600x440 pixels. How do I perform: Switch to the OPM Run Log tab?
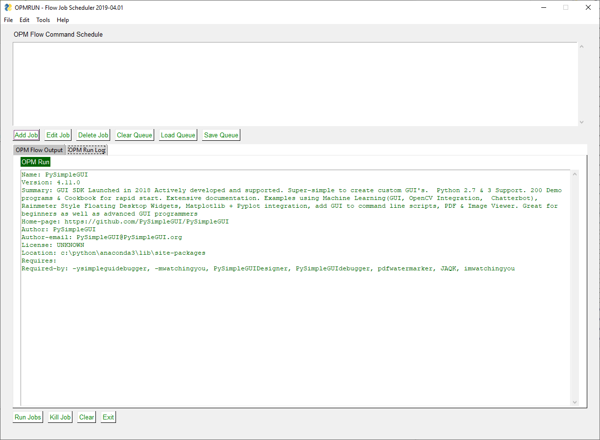[87, 150]
